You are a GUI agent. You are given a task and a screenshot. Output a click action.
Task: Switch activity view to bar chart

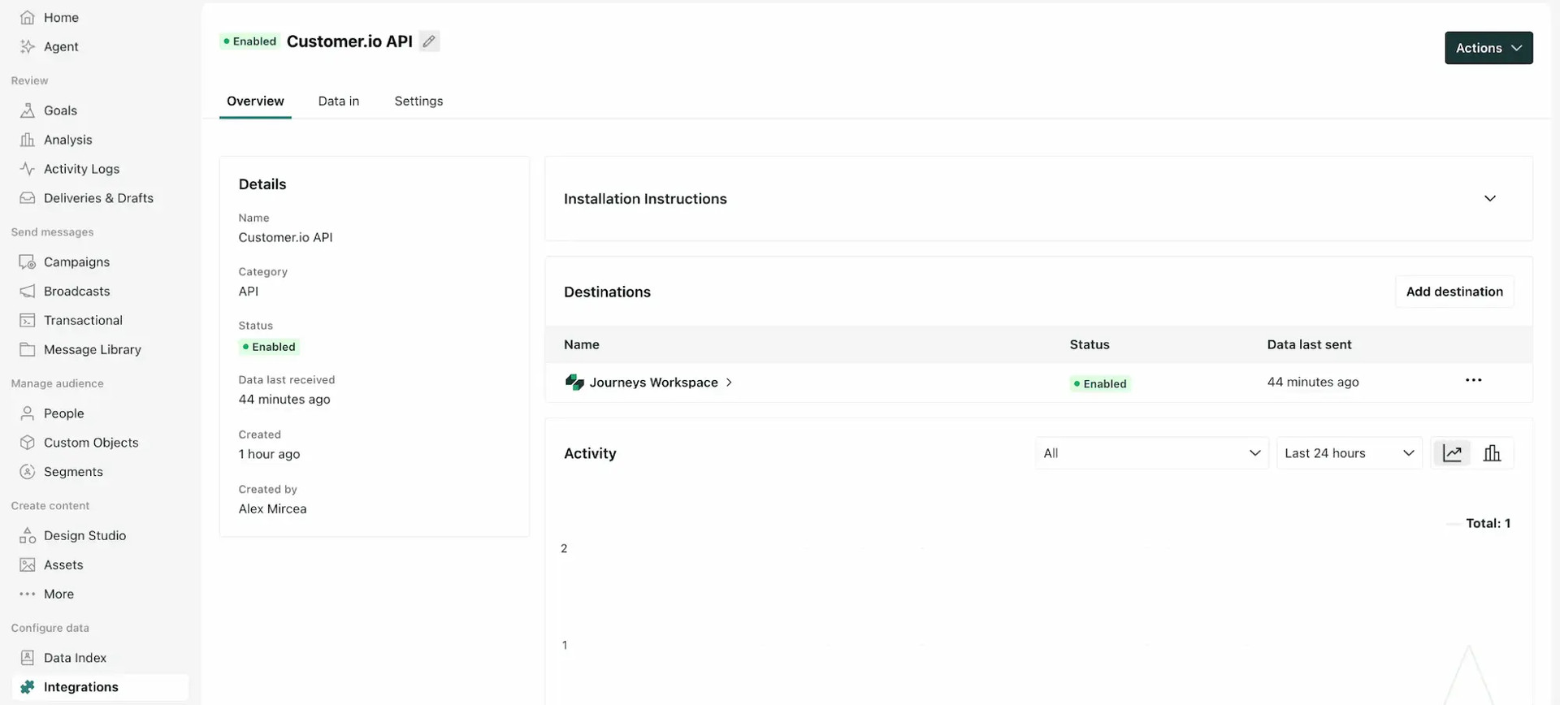coord(1492,453)
